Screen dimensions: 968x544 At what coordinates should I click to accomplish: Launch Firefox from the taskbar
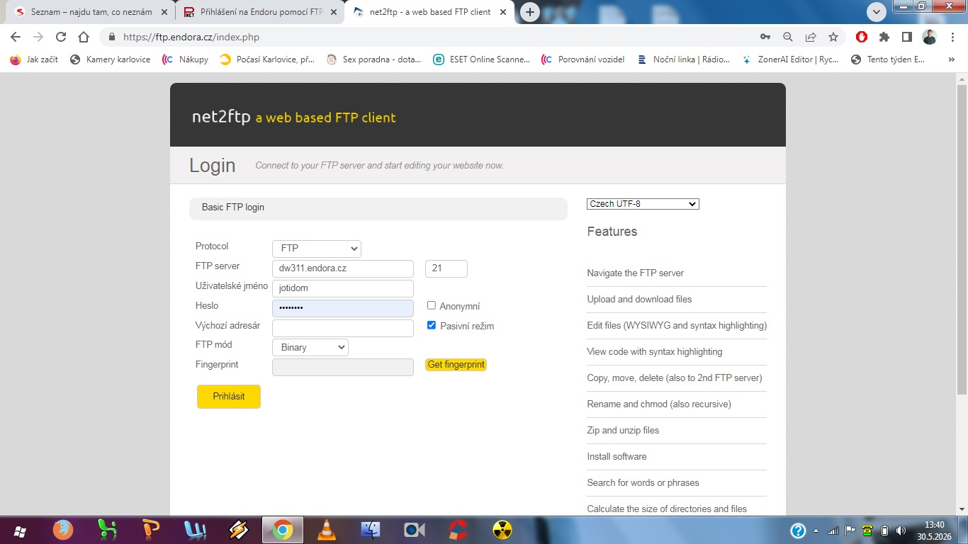pos(63,530)
